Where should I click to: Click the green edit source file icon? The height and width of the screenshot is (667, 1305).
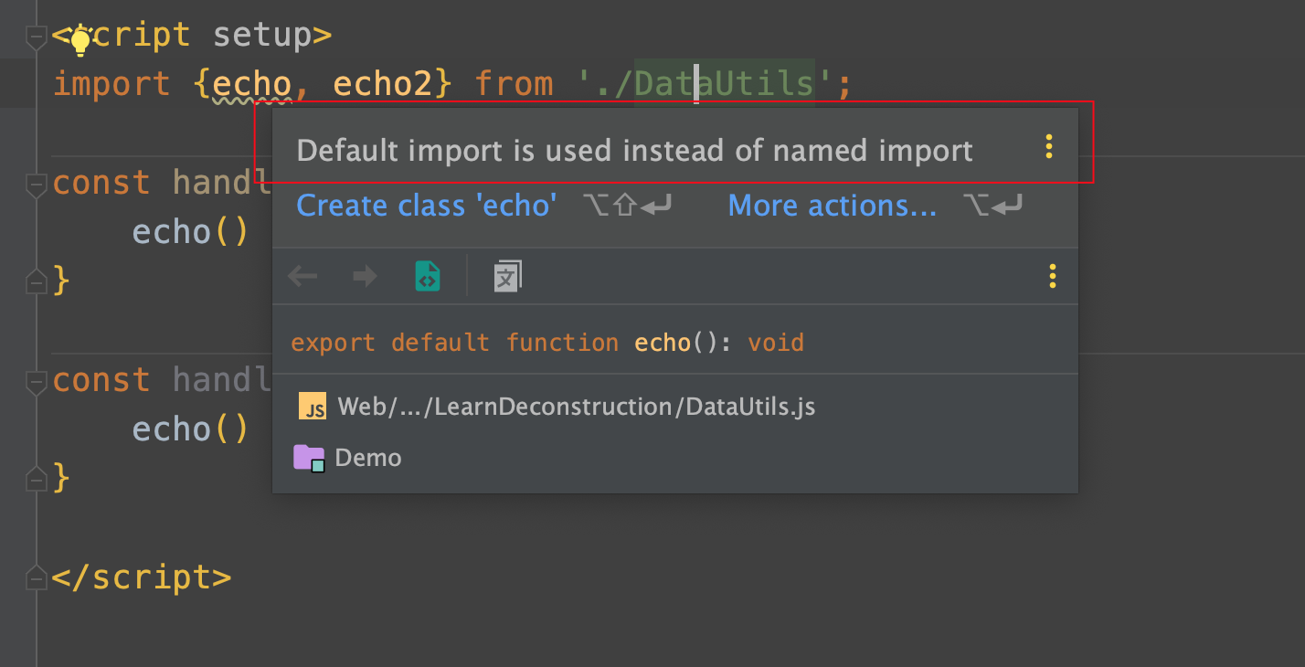coord(428,276)
